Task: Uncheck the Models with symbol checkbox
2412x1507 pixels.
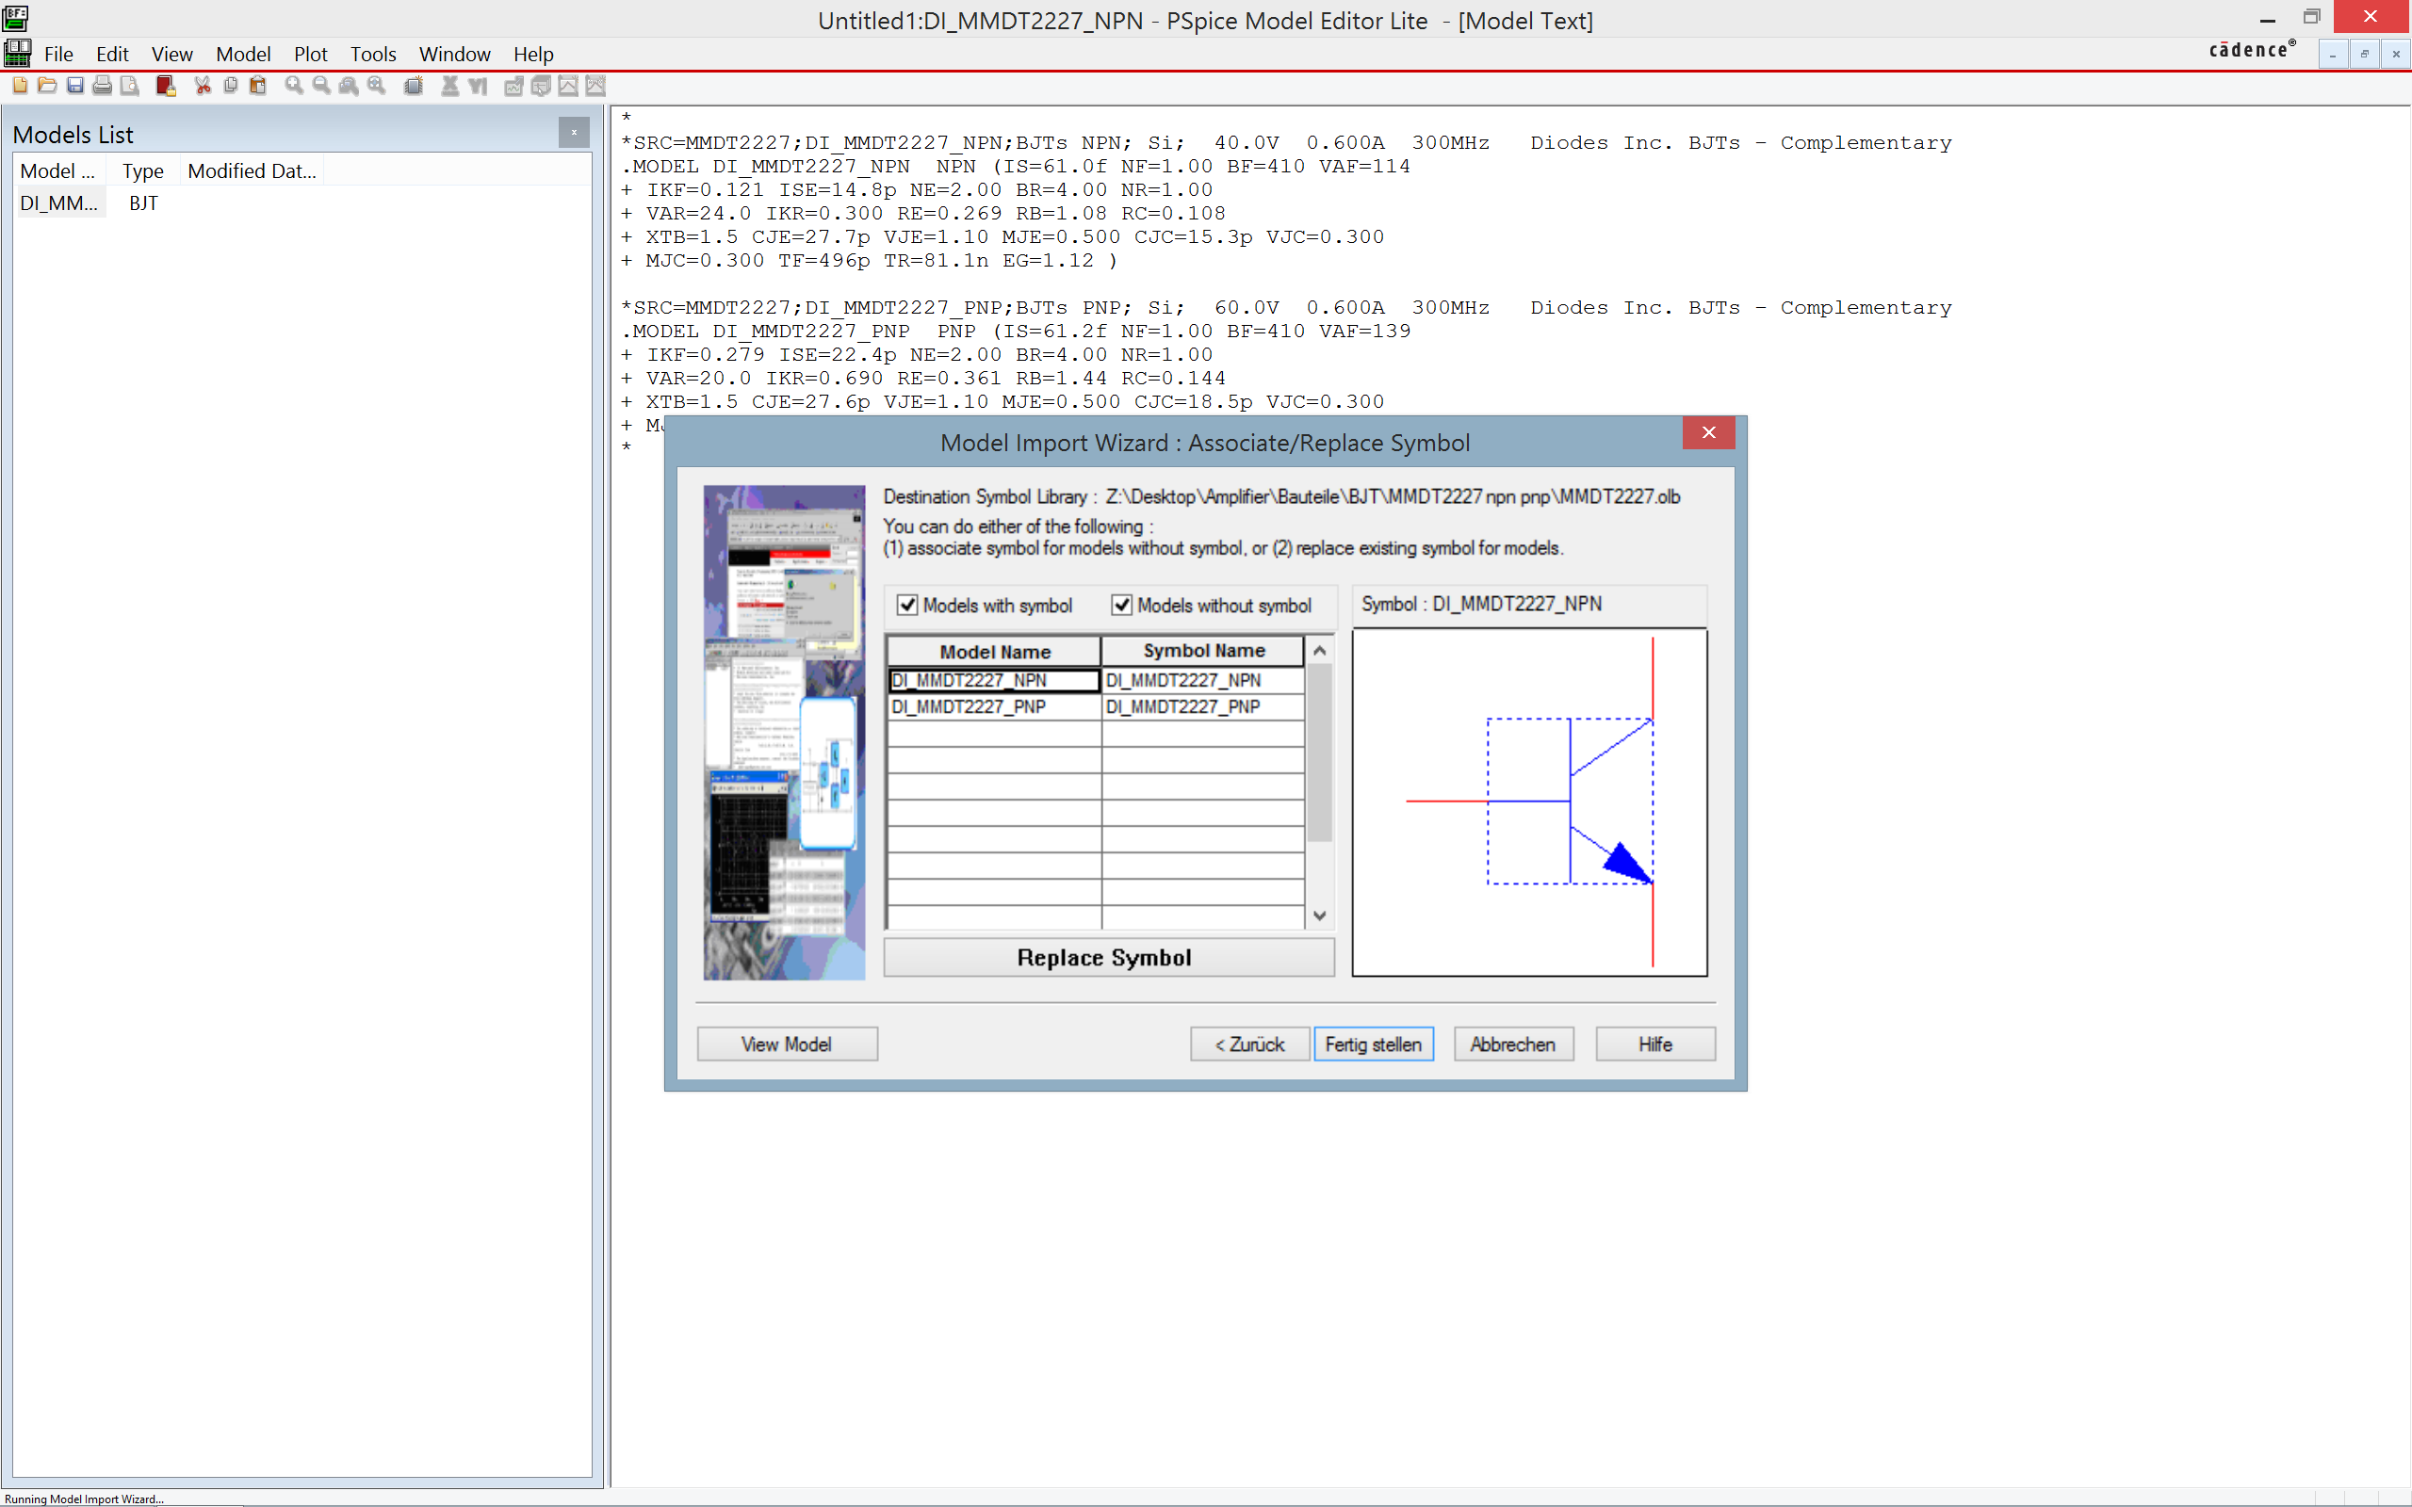Action: (x=907, y=605)
